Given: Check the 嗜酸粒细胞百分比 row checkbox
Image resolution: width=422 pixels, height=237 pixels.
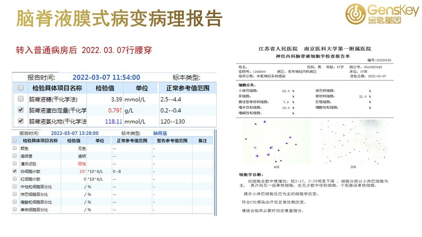Looking at the screenshot, I should [15, 201].
